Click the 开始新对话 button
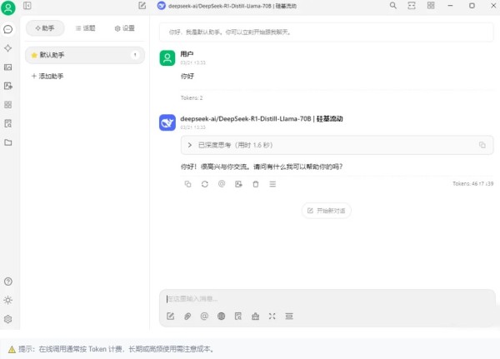 click(x=326, y=211)
